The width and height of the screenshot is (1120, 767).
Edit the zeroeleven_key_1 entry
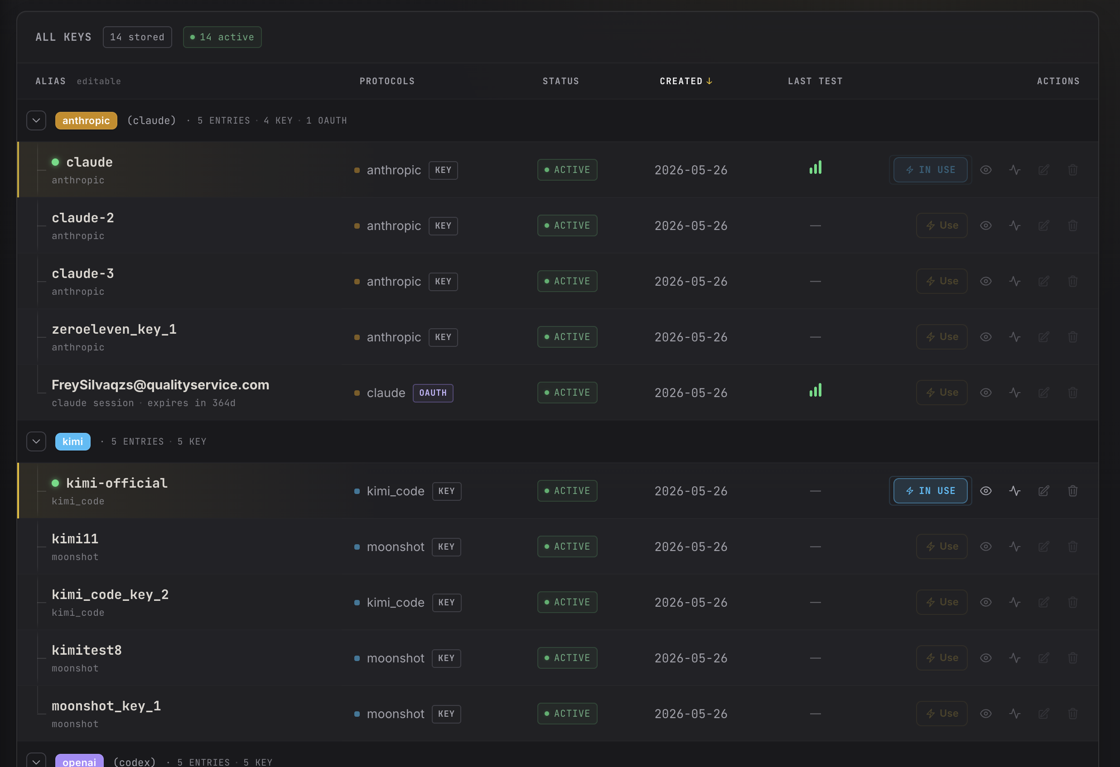click(x=1043, y=337)
